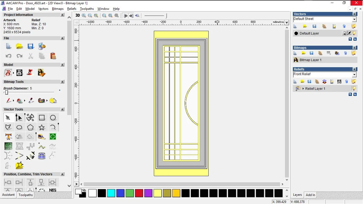
Task: Open the Default Sheet dropdown
Action: 354,19
